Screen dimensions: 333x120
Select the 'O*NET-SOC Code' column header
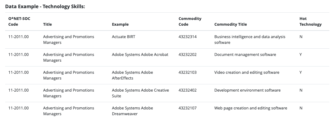19,21
